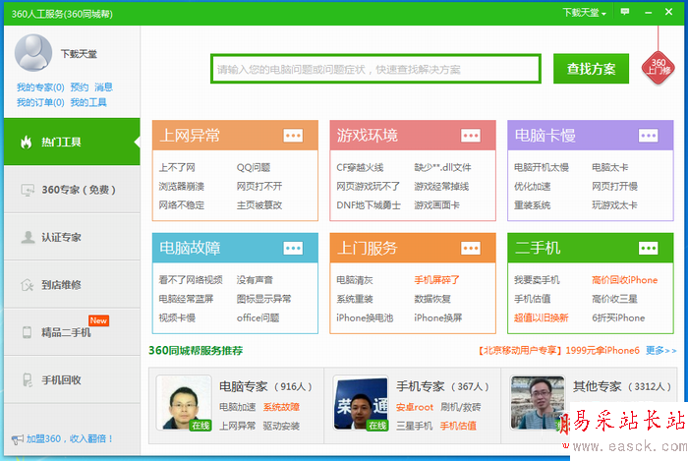The image size is (688, 461).
Task: Click 驱动安装 under 电脑专家
Action: point(281,426)
